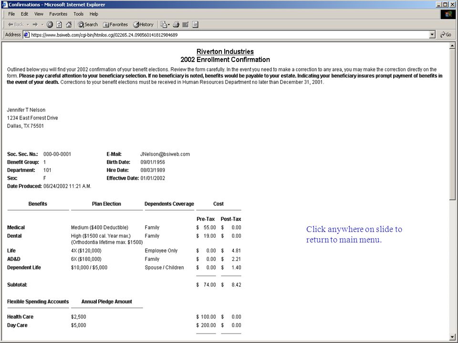Click the Soc. Sec. No. value 000-00-0001
Viewport: 458px width, 343px height.
(x=57, y=154)
